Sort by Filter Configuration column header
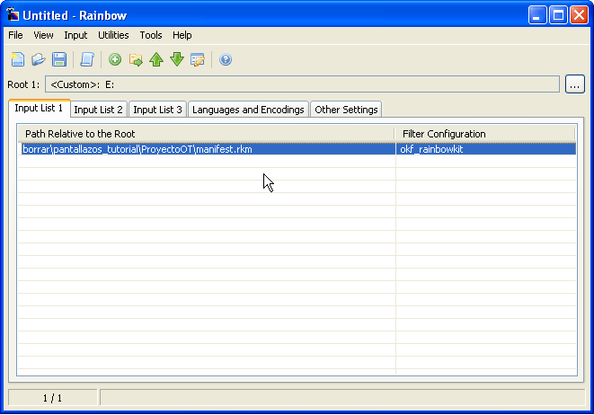 pos(485,134)
